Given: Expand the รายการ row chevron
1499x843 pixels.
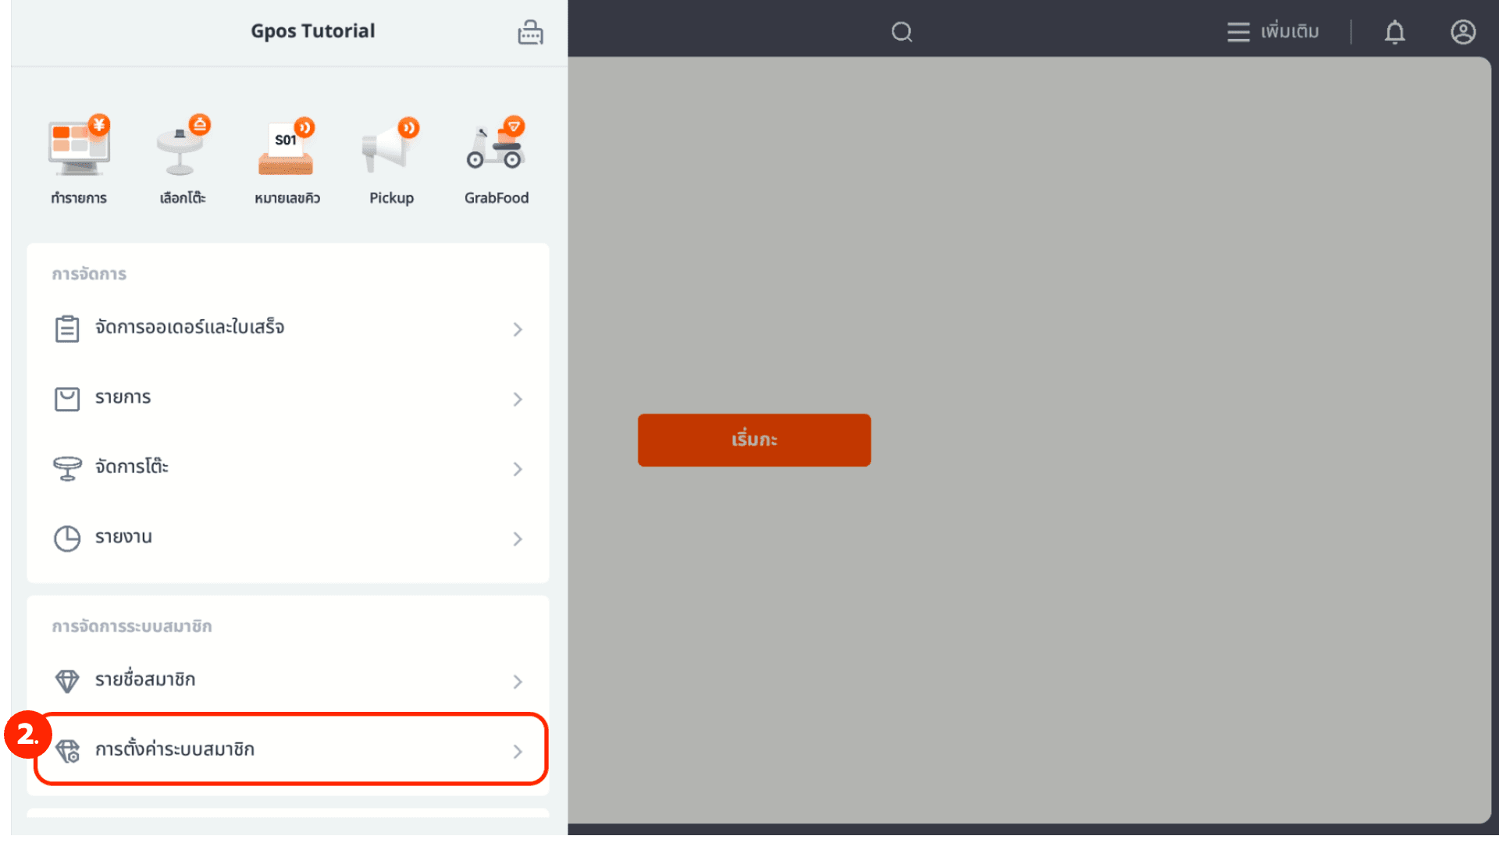Looking at the screenshot, I should (518, 399).
